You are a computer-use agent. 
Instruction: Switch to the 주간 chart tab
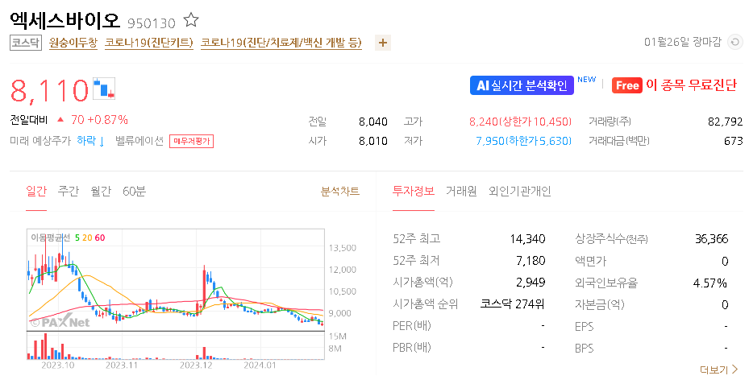[x=68, y=192]
